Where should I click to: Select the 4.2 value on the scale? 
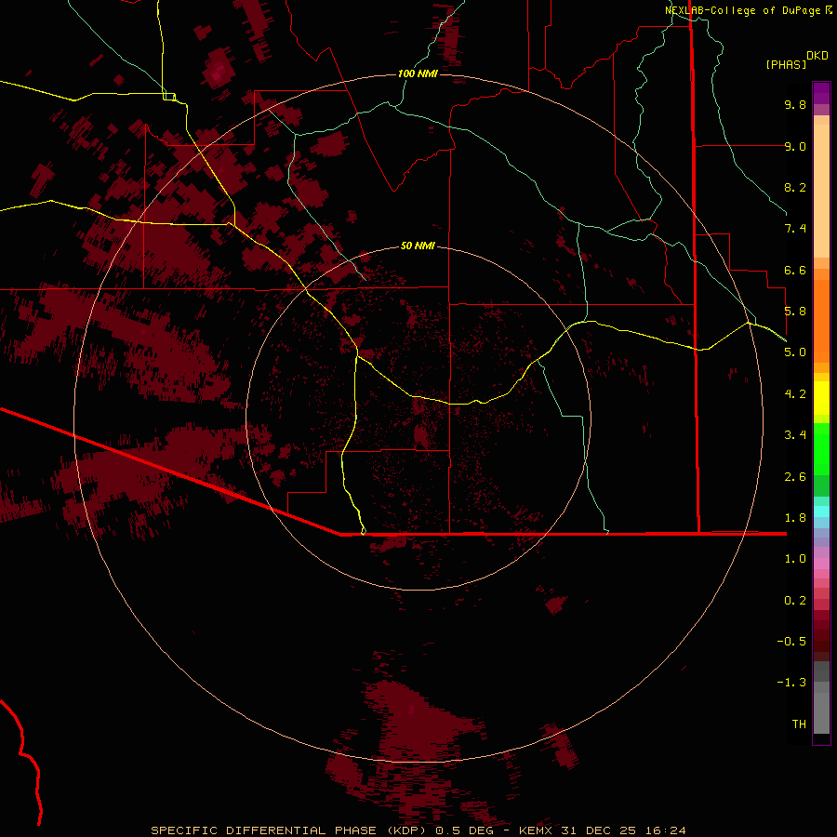[795, 394]
